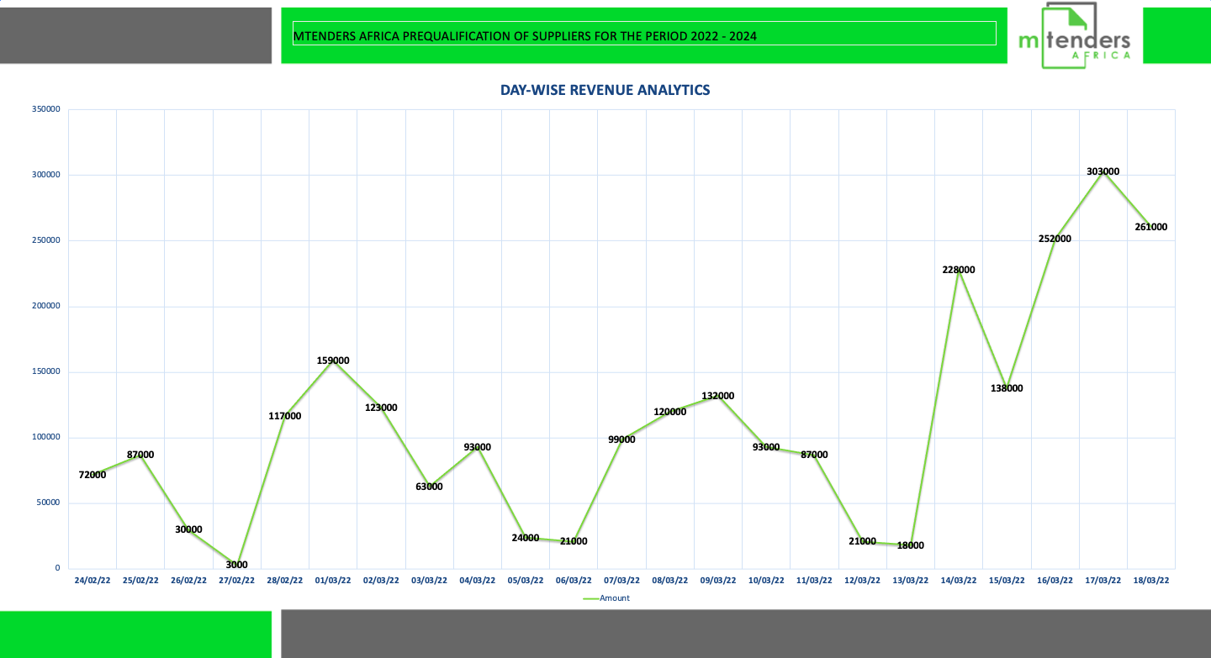Screen dimensions: 1211x658
Task: Select the 252000 data label
Action: pos(1055,239)
